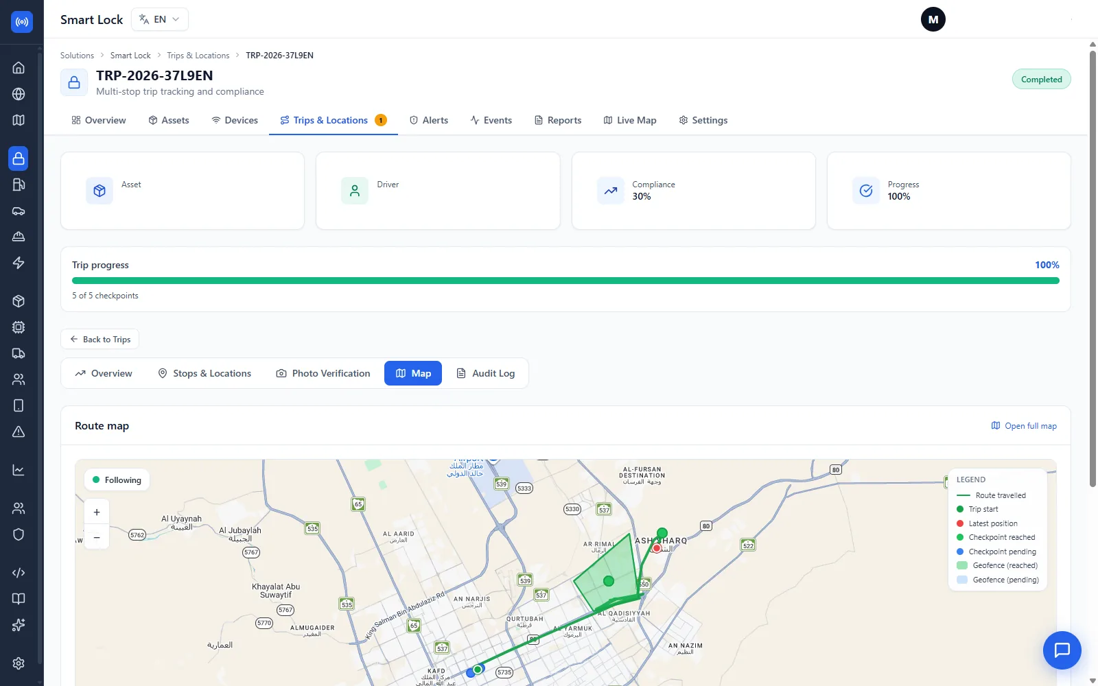The width and height of the screenshot is (1098, 686).
Task: Open the EN language dropdown
Action: click(x=159, y=19)
